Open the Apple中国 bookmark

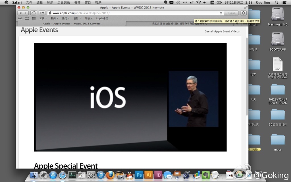pyautogui.click(x=102, y=18)
